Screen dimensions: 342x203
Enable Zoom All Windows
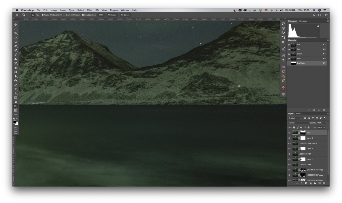[x=64, y=15]
